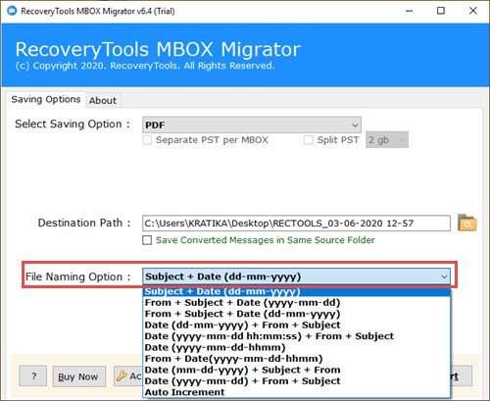Check the Split PST option
490x401 pixels.
click(309, 140)
